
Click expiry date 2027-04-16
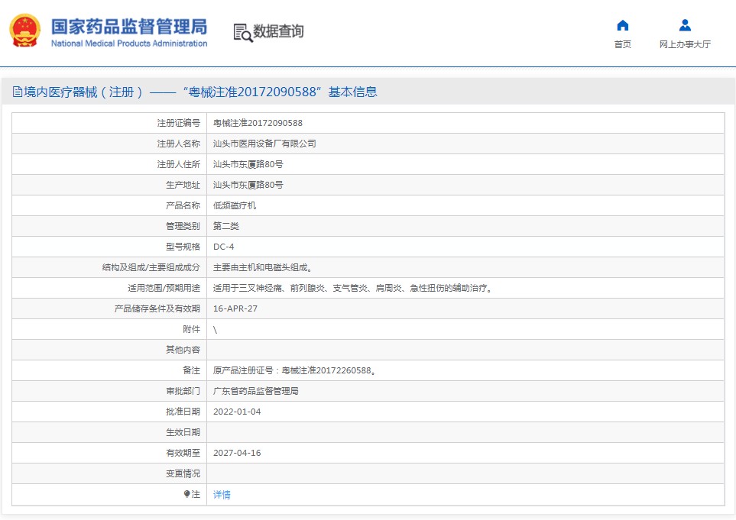pos(237,453)
